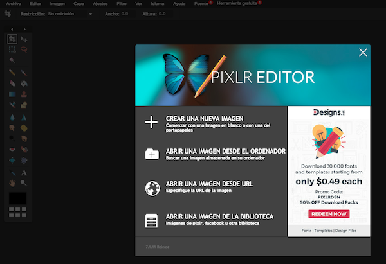
Task: Click the crop icon in options bar
Action: tap(8, 13)
